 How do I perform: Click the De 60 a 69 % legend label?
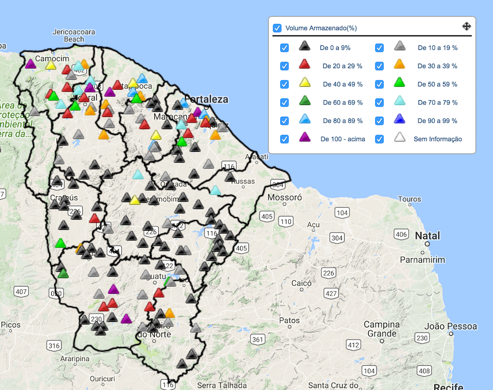343,103
